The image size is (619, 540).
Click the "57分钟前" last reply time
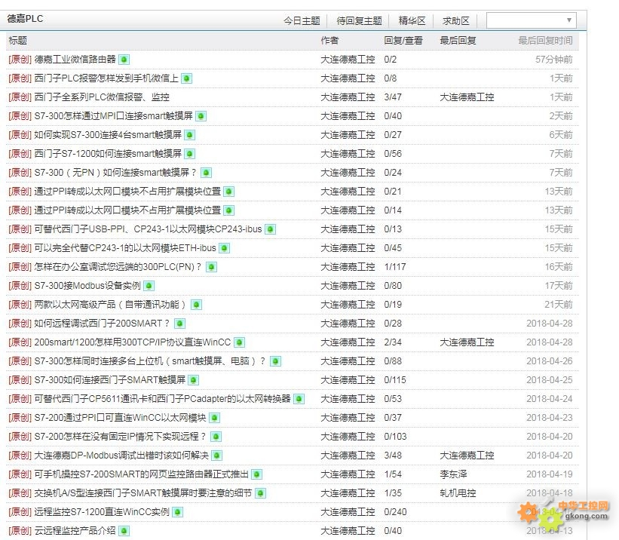coord(554,60)
